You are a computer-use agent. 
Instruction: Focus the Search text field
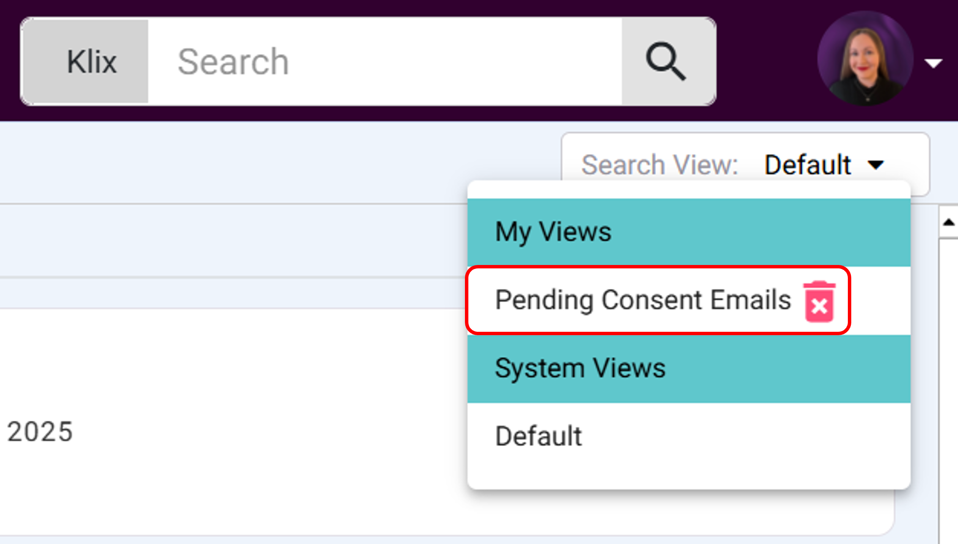pos(385,61)
